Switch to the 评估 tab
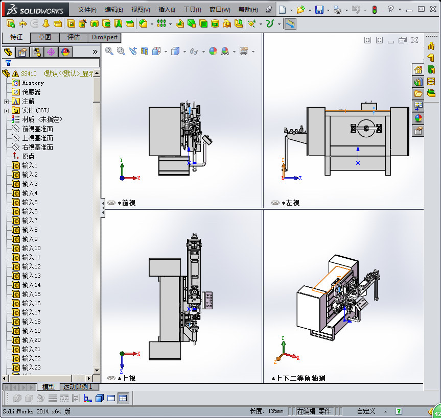Image resolution: width=441 pixels, height=418 pixels. click(74, 37)
